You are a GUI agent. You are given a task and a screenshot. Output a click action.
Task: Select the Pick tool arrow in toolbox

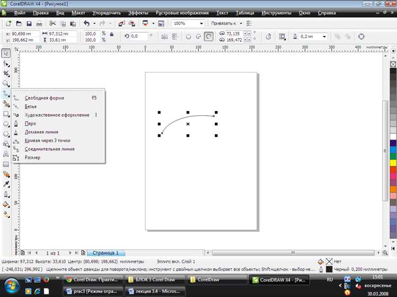pos(6,53)
